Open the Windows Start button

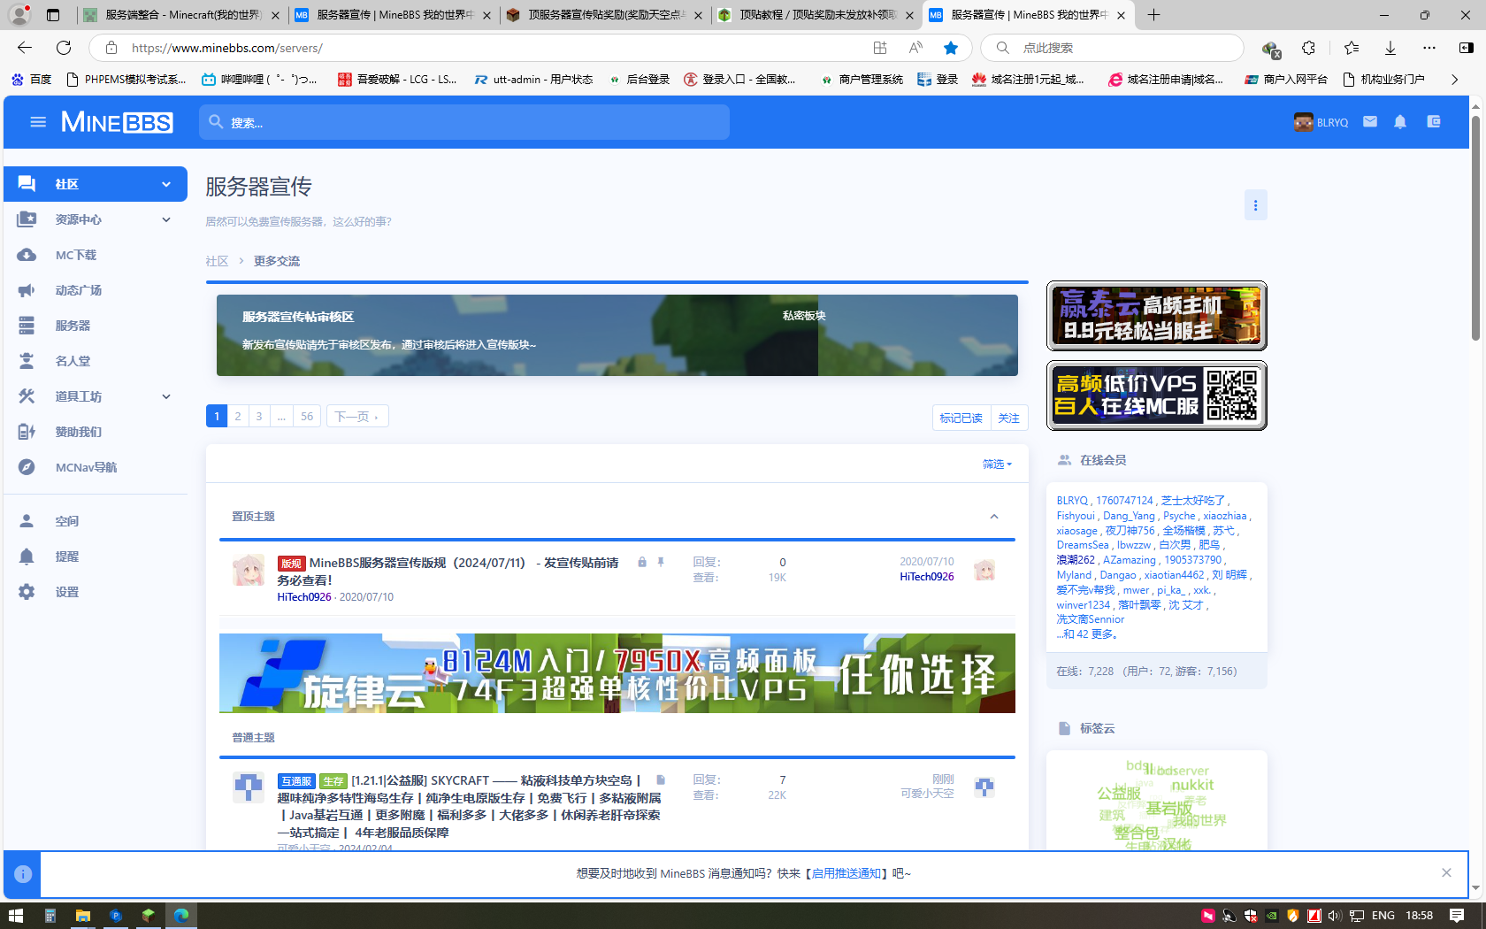coord(16,916)
